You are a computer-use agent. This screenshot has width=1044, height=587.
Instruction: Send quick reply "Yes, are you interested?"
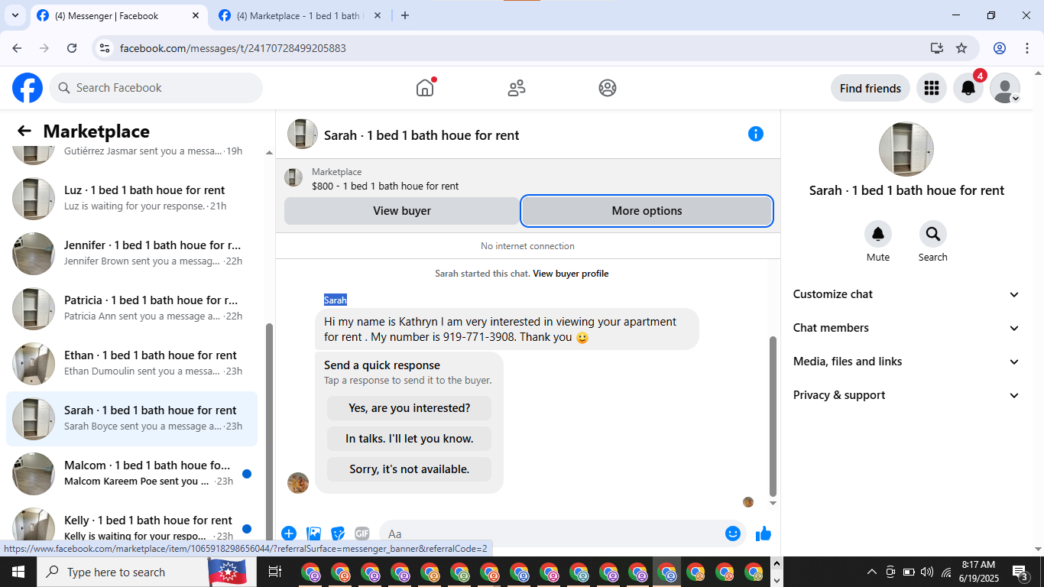[x=409, y=408]
